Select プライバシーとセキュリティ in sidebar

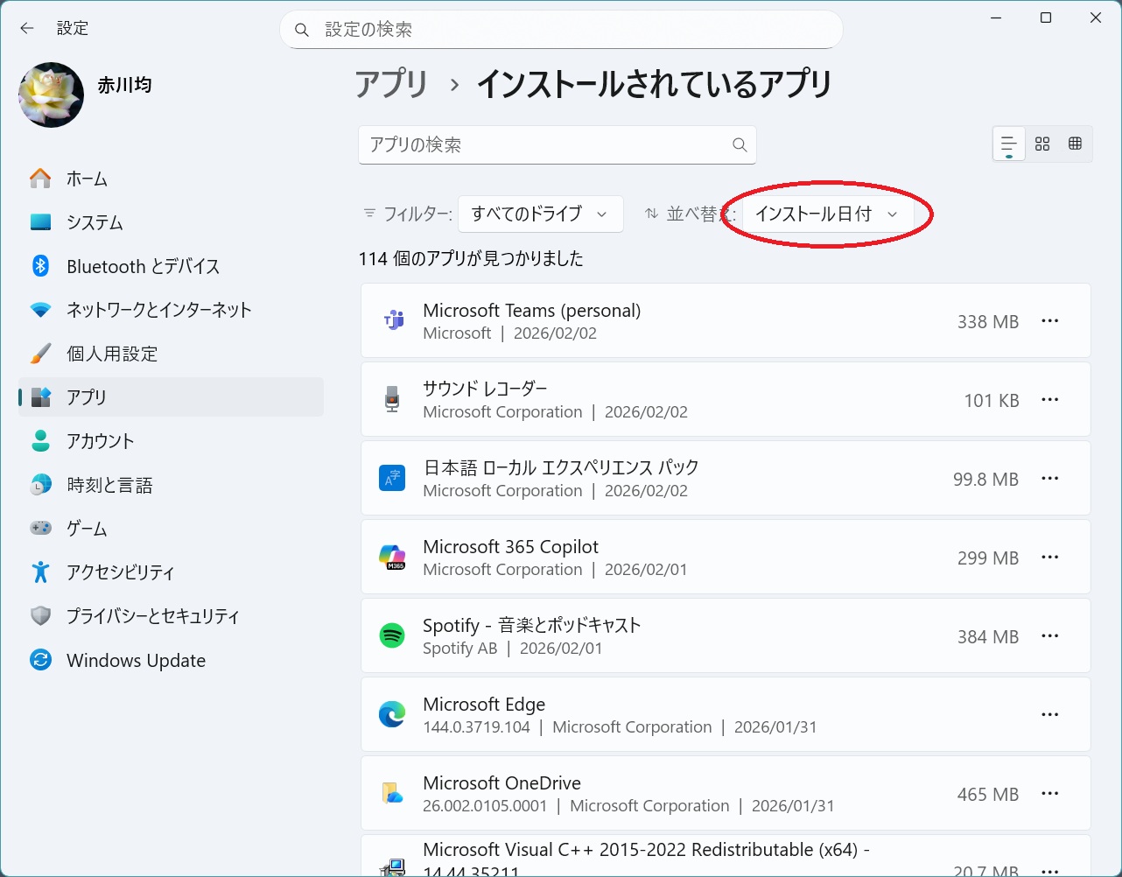152,617
